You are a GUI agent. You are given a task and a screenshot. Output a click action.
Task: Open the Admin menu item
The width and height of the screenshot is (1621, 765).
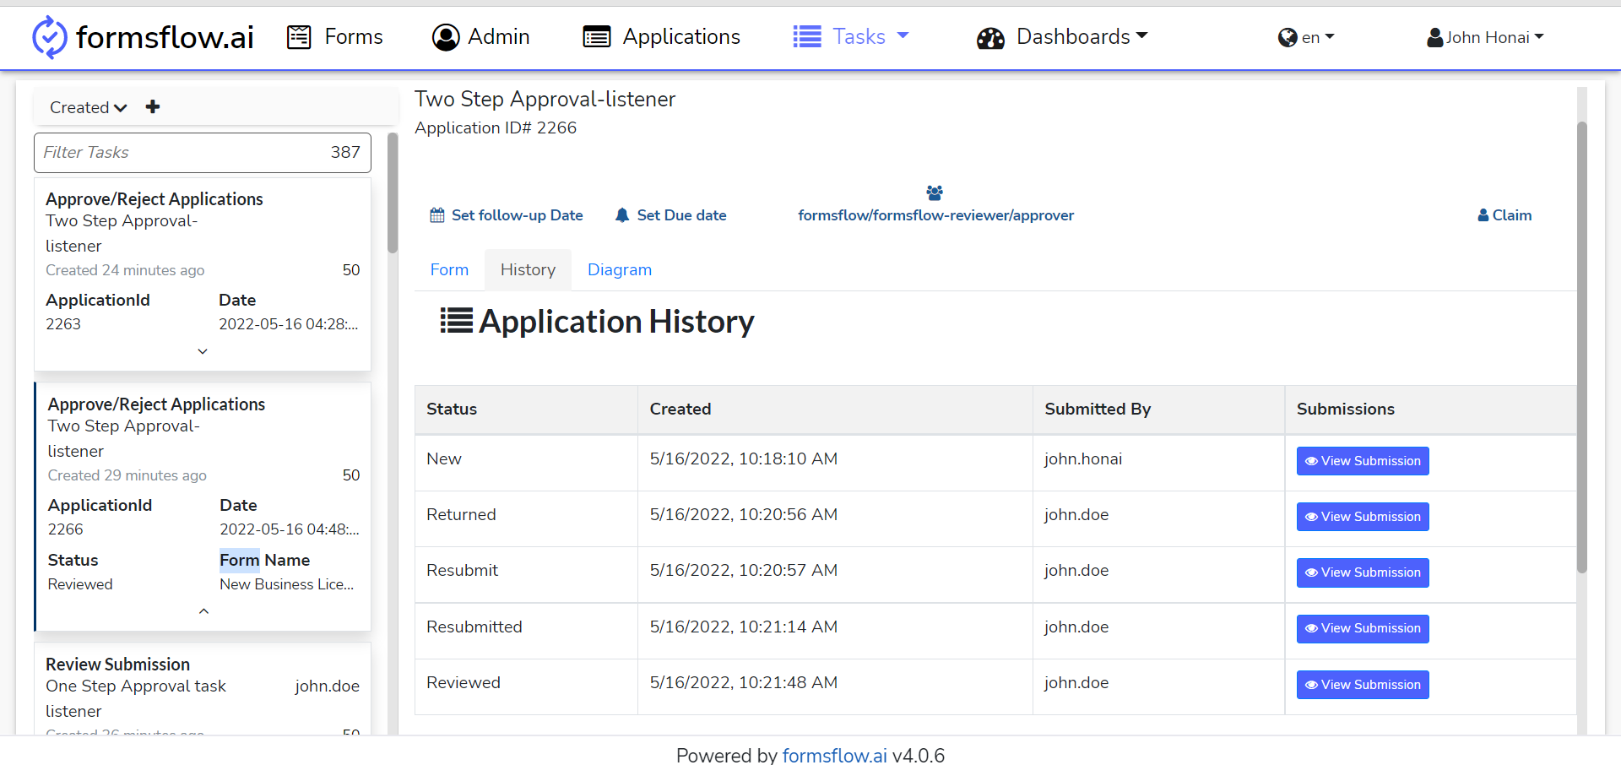coord(481,36)
